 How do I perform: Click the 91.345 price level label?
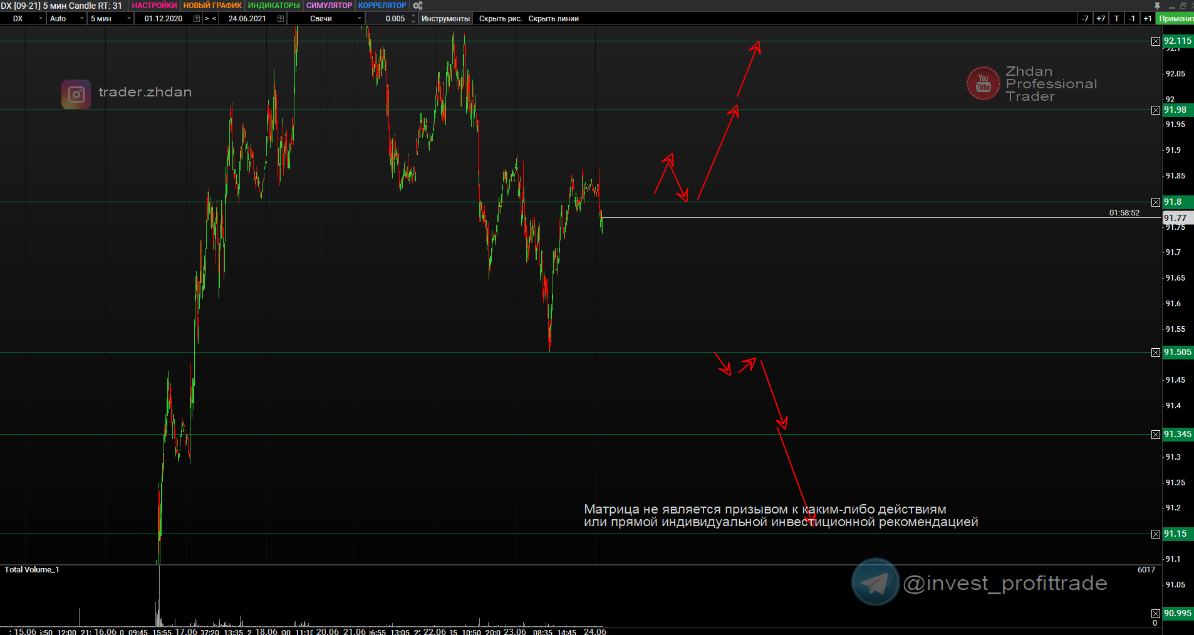click(x=1178, y=435)
